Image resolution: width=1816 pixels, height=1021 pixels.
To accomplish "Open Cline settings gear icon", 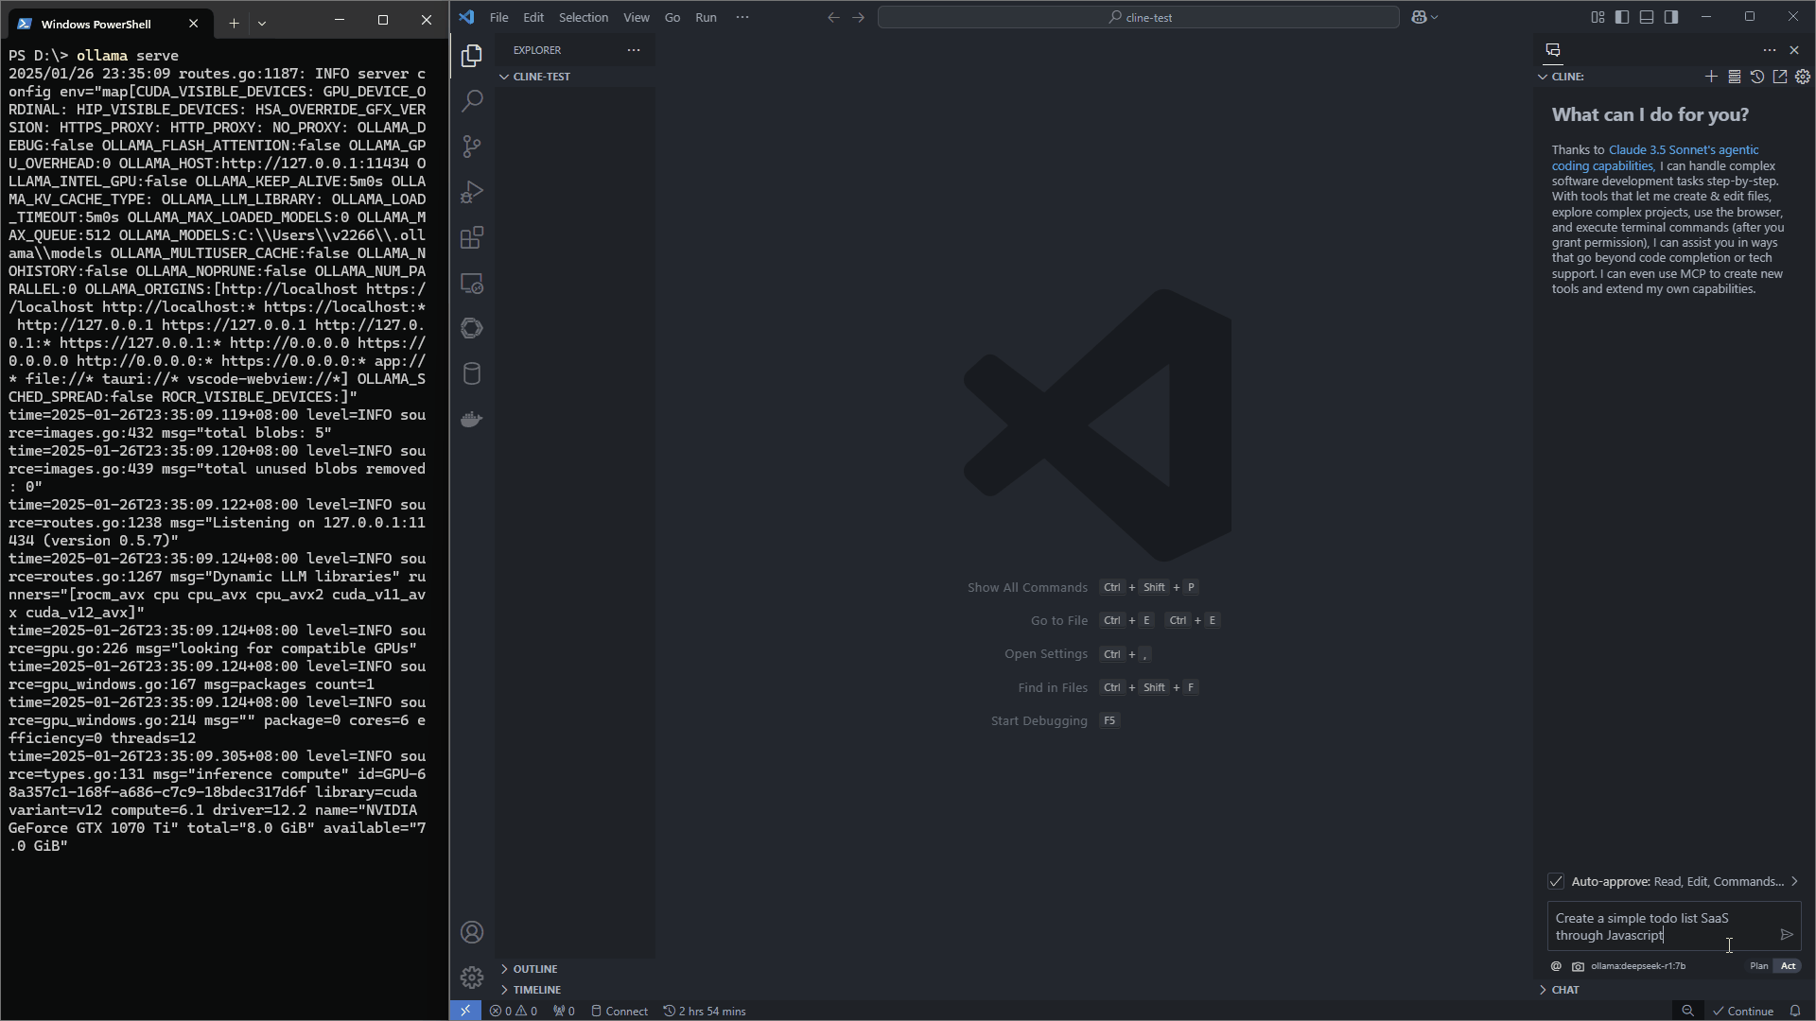I will [x=1803, y=77].
